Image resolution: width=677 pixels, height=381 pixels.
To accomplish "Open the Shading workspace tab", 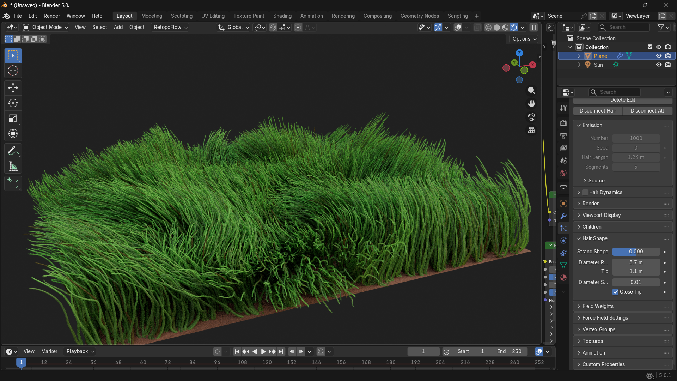I will 282,16.
